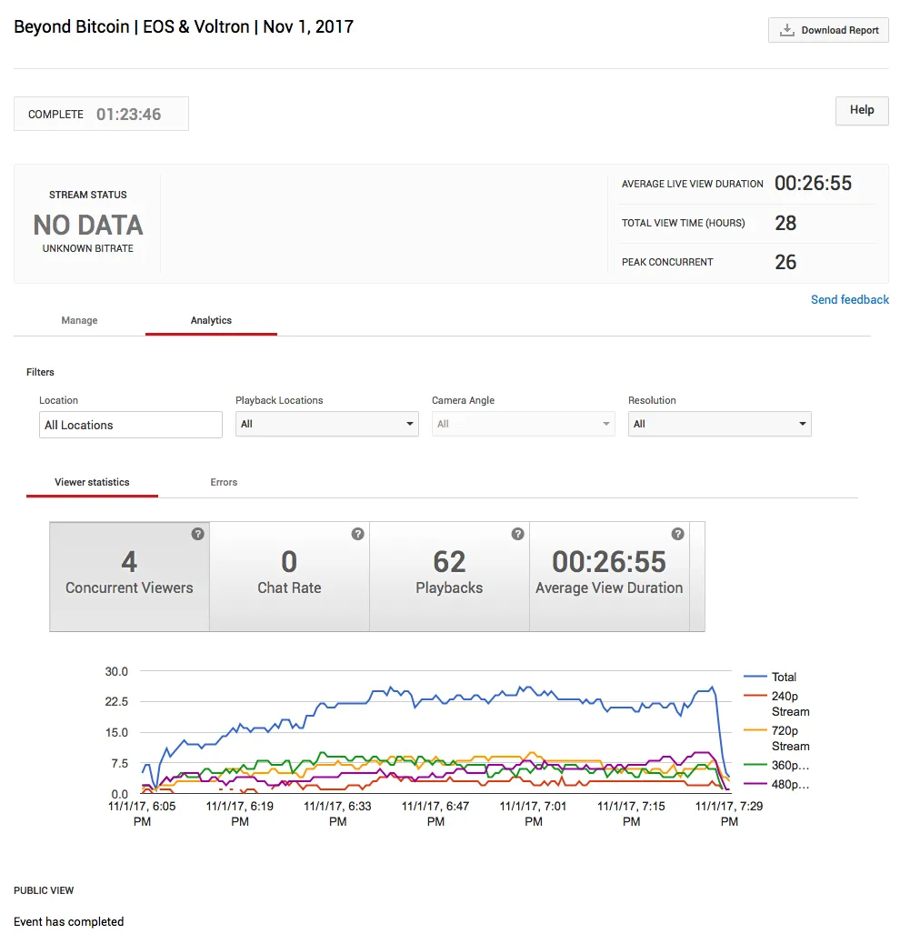Open help tooltip for Average View Duration
This screenshot has height=944, width=900.
(678, 534)
